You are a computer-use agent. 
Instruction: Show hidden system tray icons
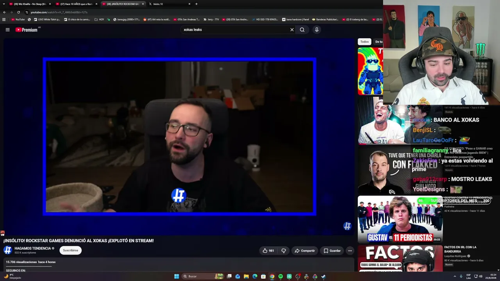455,276
